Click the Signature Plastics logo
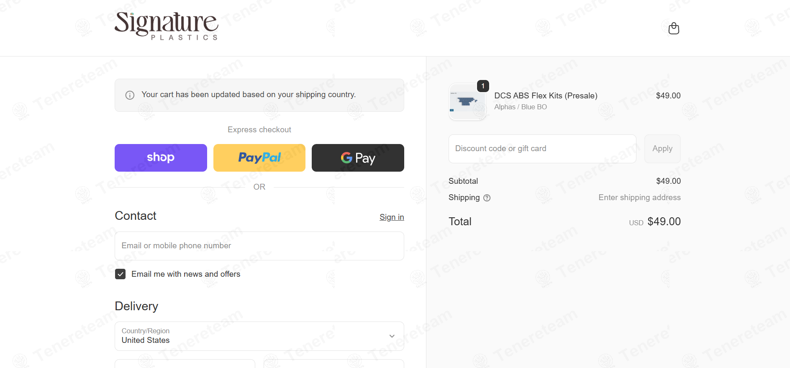The height and width of the screenshot is (368, 790). click(x=167, y=26)
